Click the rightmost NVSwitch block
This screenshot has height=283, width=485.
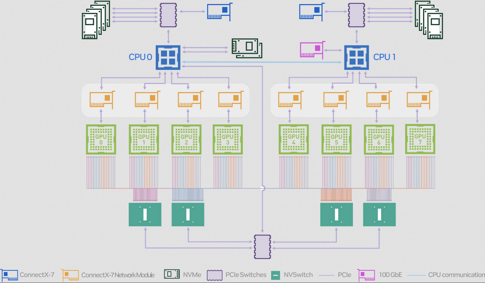(379, 214)
